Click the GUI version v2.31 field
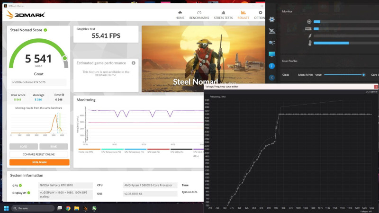The height and width of the screenshot is (213, 379). pyautogui.click(x=150, y=194)
